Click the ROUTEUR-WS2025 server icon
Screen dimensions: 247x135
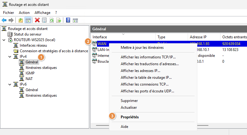[10, 40]
